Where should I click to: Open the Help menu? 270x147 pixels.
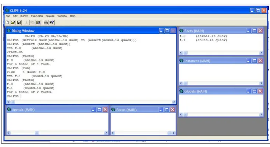point(72,16)
